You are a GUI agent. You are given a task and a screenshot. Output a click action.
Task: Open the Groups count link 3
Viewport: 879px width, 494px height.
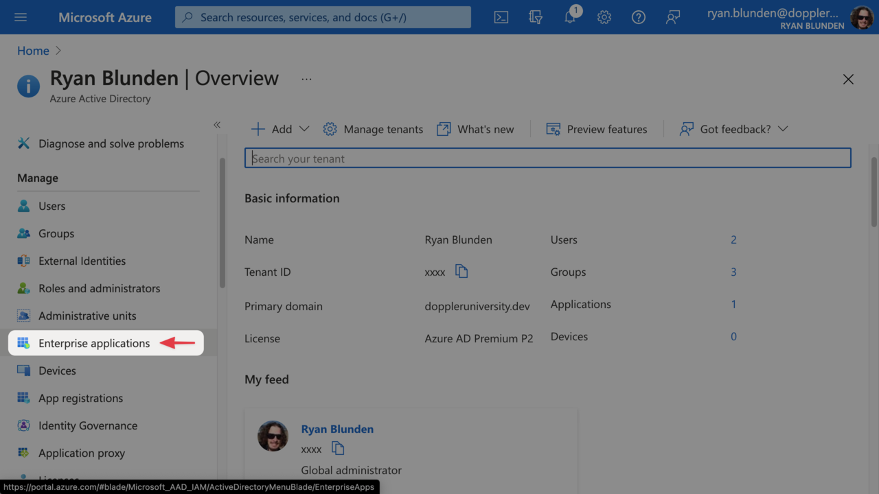733,272
